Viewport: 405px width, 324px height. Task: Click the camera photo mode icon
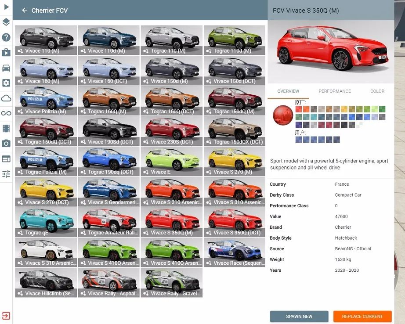(6, 144)
